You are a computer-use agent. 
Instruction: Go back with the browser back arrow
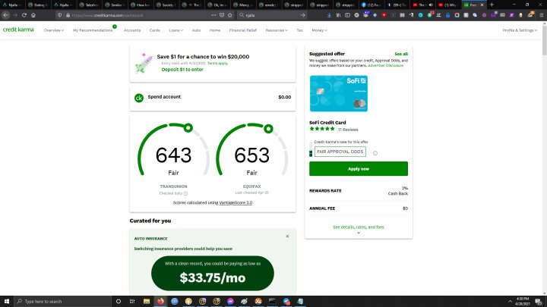pyautogui.click(x=6, y=15)
